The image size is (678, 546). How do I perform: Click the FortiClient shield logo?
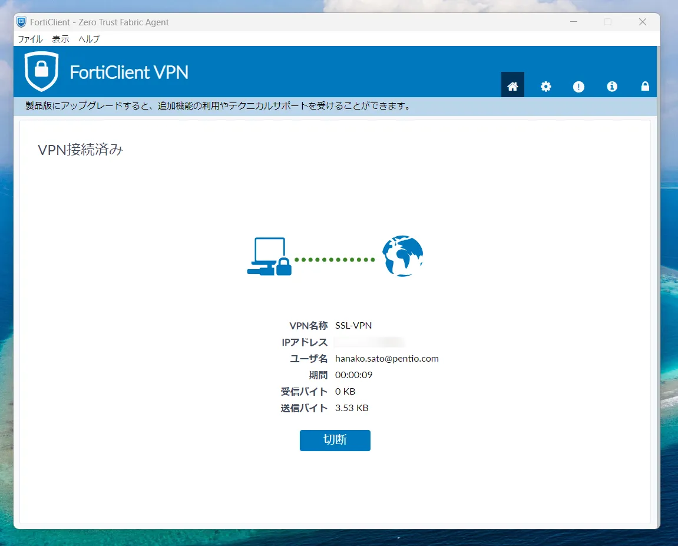point(41,71)
